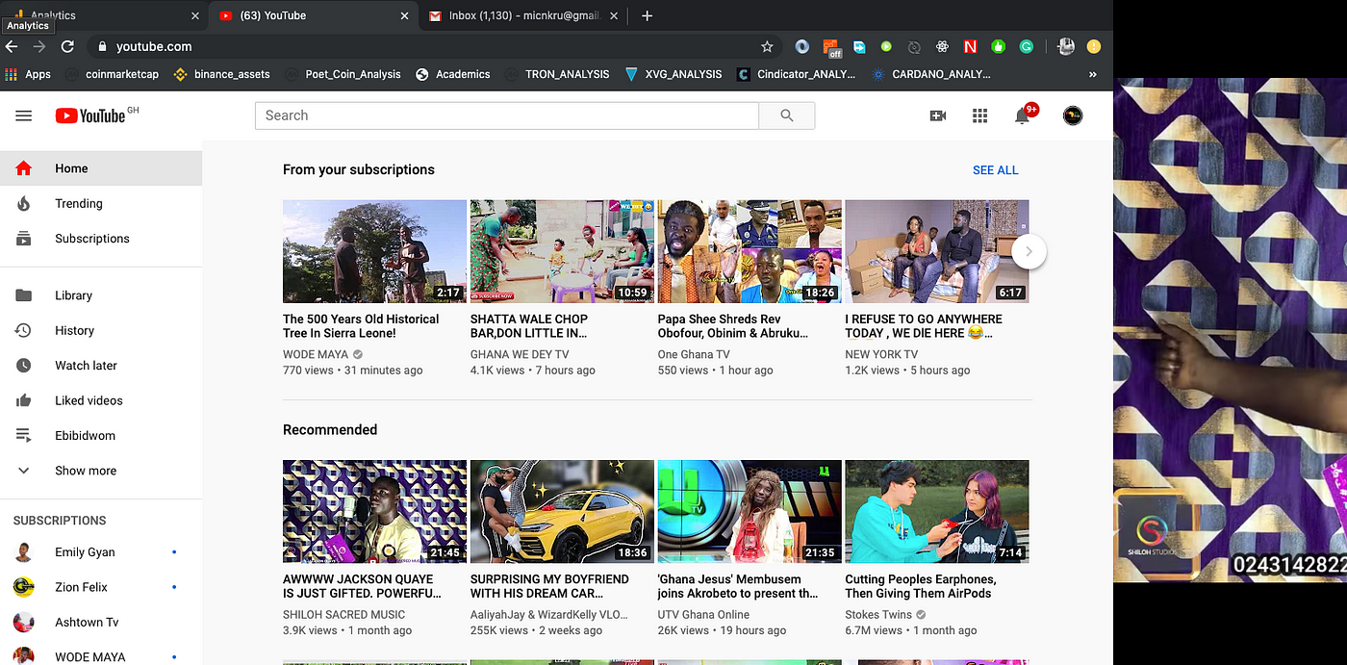This screenshot has height=665, width=1347.
Task: Click the search magnifier button
Action: [x=787, y=115]
